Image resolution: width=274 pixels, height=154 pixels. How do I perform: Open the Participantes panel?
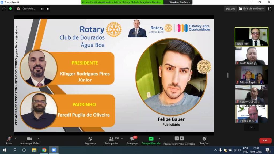point(111,139)
